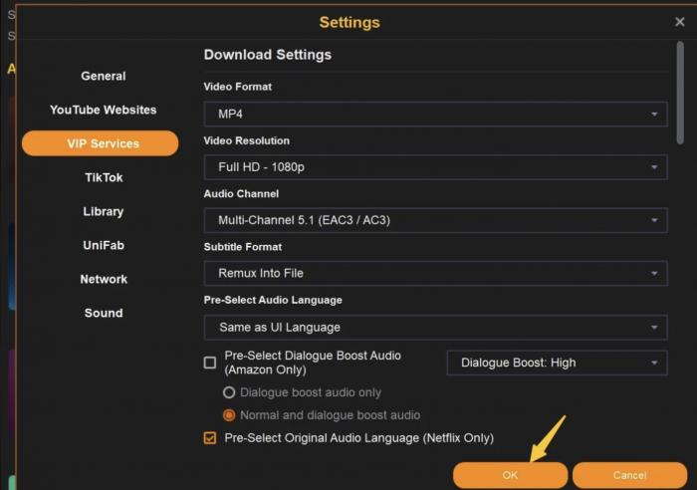Click the Pre-Select Audio Language label
The width and height of the screenshot is (697, 490).
coord(273,300)
